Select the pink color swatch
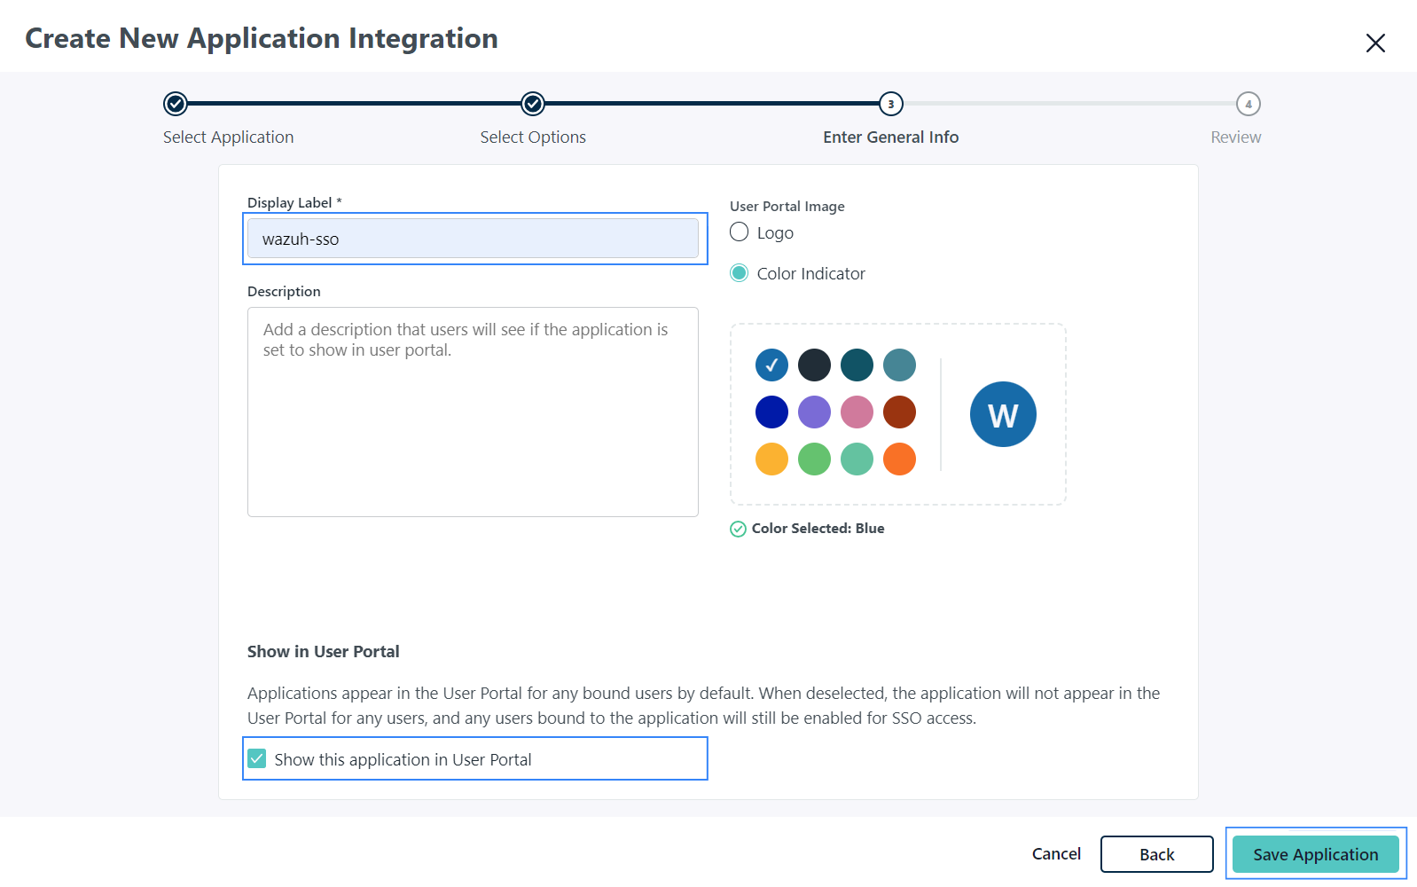Screen dimensions: 1417x887 click(x=857, y=412)
